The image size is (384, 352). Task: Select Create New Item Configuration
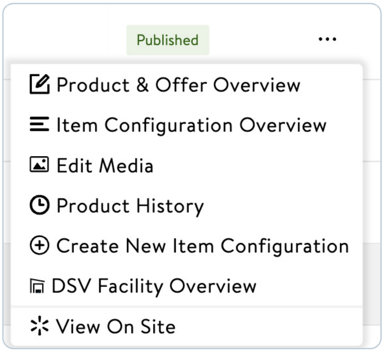203,247
